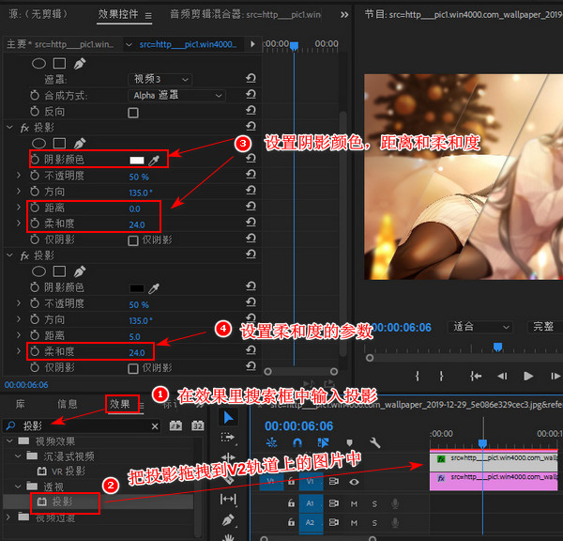Expand the first 不透明度 parameter
563x541 pixels.
[x=19, y=175]
